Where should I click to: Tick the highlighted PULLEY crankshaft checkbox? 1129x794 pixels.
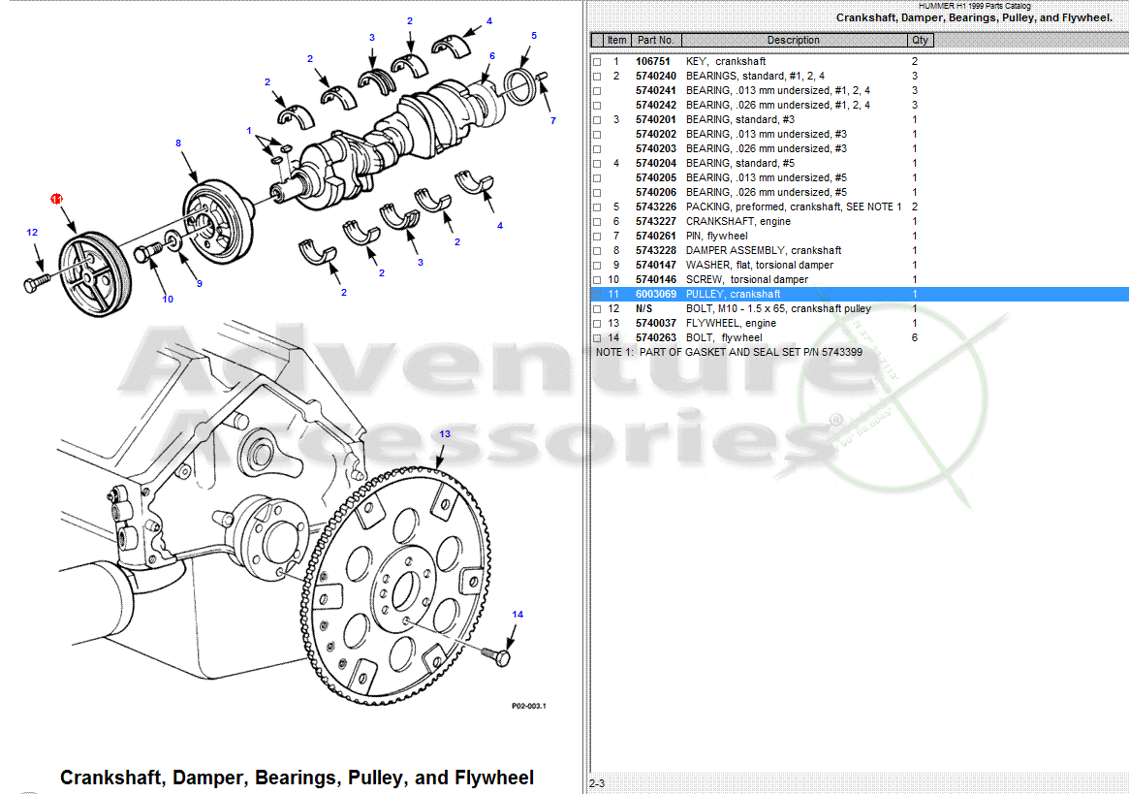tap(597, 294)
